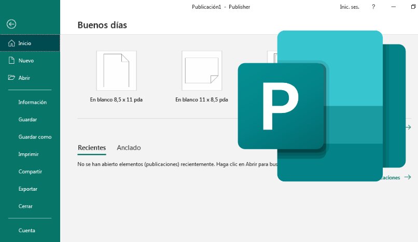Click Cerrar to close the publication
The image size is (418, 242).
tap(25, 206)
